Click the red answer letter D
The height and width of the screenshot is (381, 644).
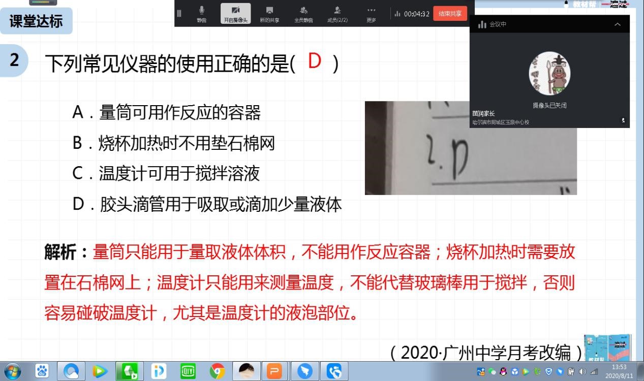[x=315, y=61]
